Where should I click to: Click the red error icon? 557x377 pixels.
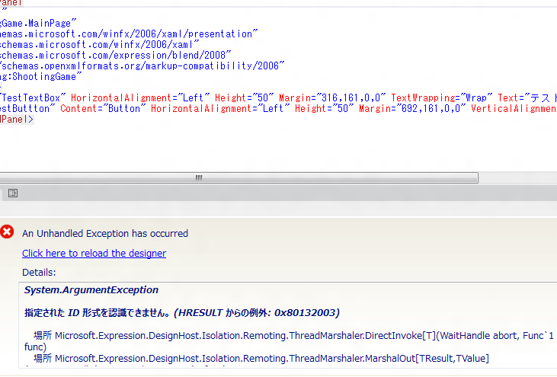point(8,232)
